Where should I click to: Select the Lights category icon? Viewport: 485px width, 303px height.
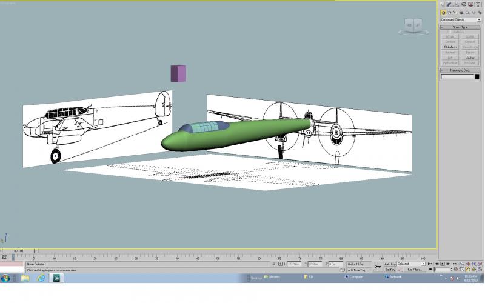coord(455,12)
